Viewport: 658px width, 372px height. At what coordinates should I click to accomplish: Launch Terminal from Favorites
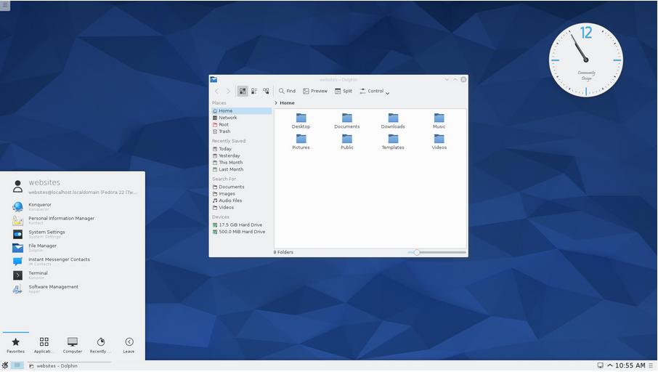71,275
